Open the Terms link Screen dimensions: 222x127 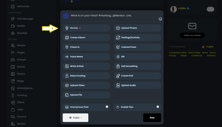pos(212,53)
